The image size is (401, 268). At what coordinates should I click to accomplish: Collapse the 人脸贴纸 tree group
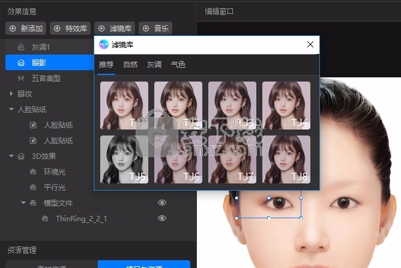coord(11,109)
